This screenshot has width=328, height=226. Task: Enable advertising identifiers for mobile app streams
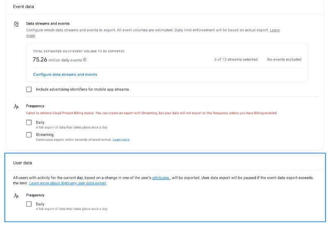tap(29, 89)
